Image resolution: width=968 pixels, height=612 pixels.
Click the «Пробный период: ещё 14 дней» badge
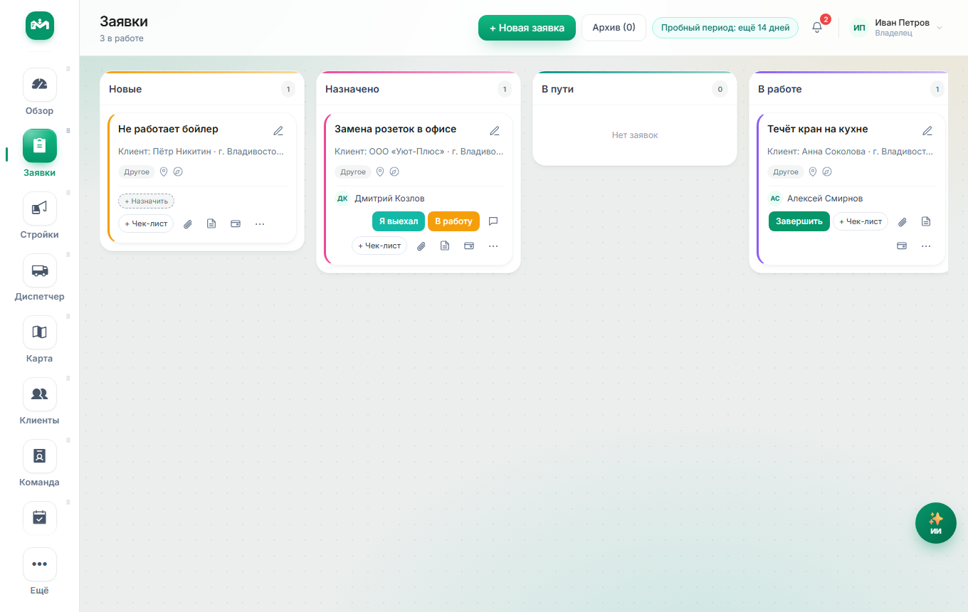point(725,28)
